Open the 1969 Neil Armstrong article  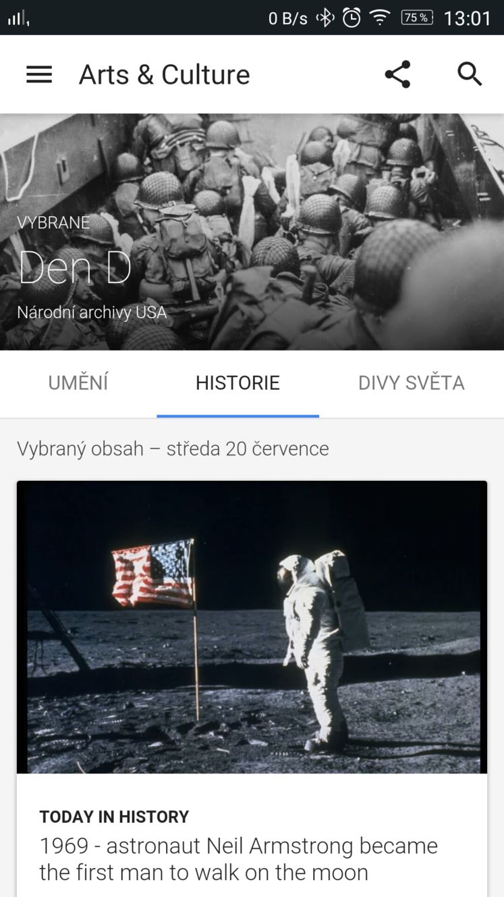239,858
